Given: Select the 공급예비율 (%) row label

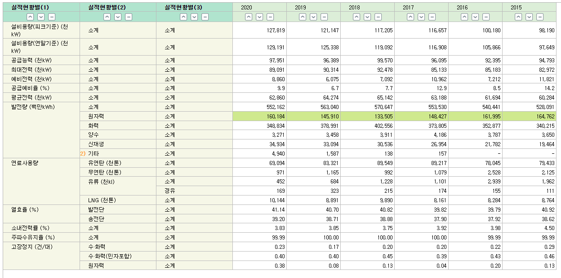Looking at the screenshot, I should 30,88.
